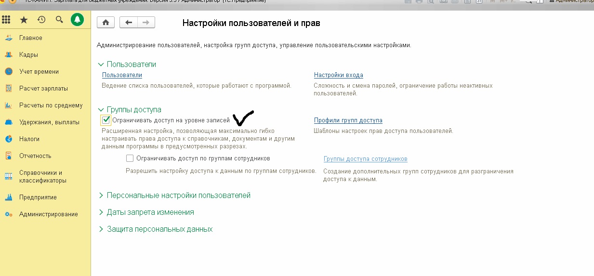
Task: Open the 'Профили групп доступа' link
Action: coord(348,120)
